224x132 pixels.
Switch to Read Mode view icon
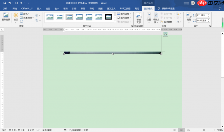point(174,130)
